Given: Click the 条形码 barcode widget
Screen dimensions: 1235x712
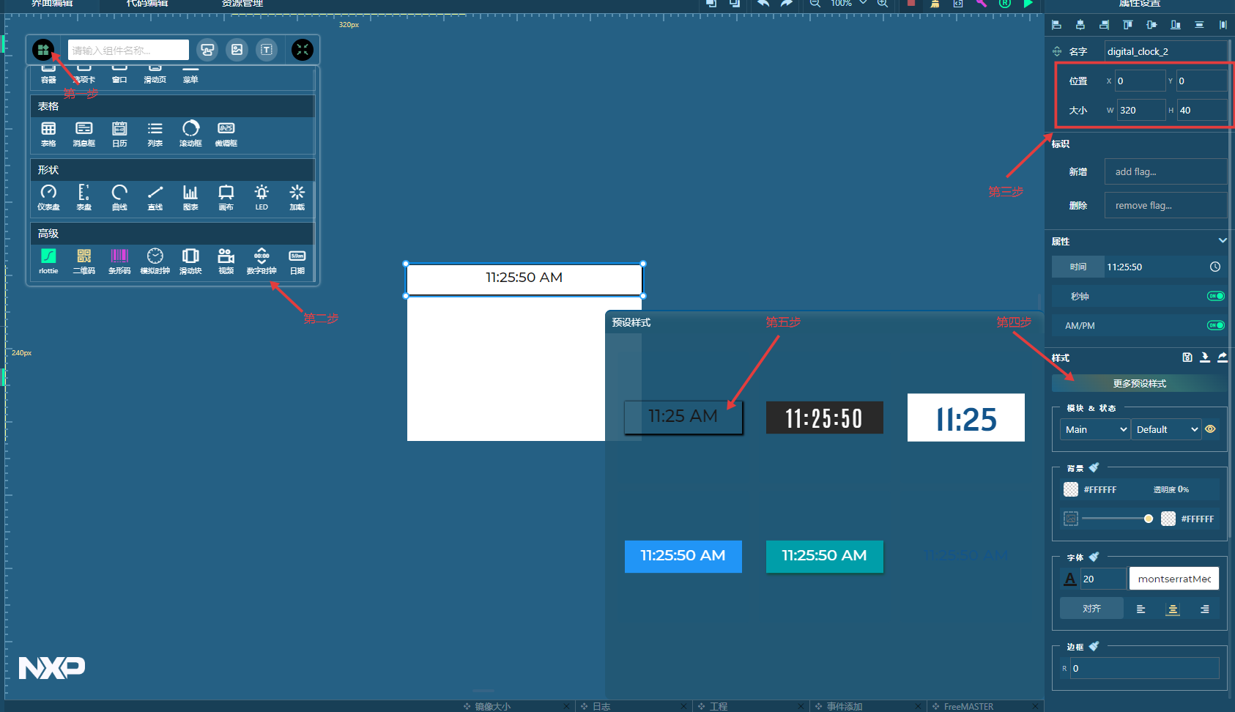Looking at the screenshot, I should pos(119,260).
